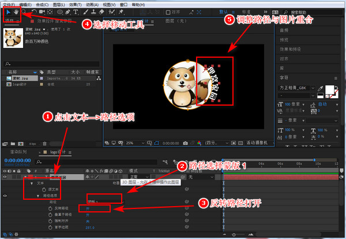Select the Zoom magnifier tool
The image size is (346, 239).
click(24, 12)
